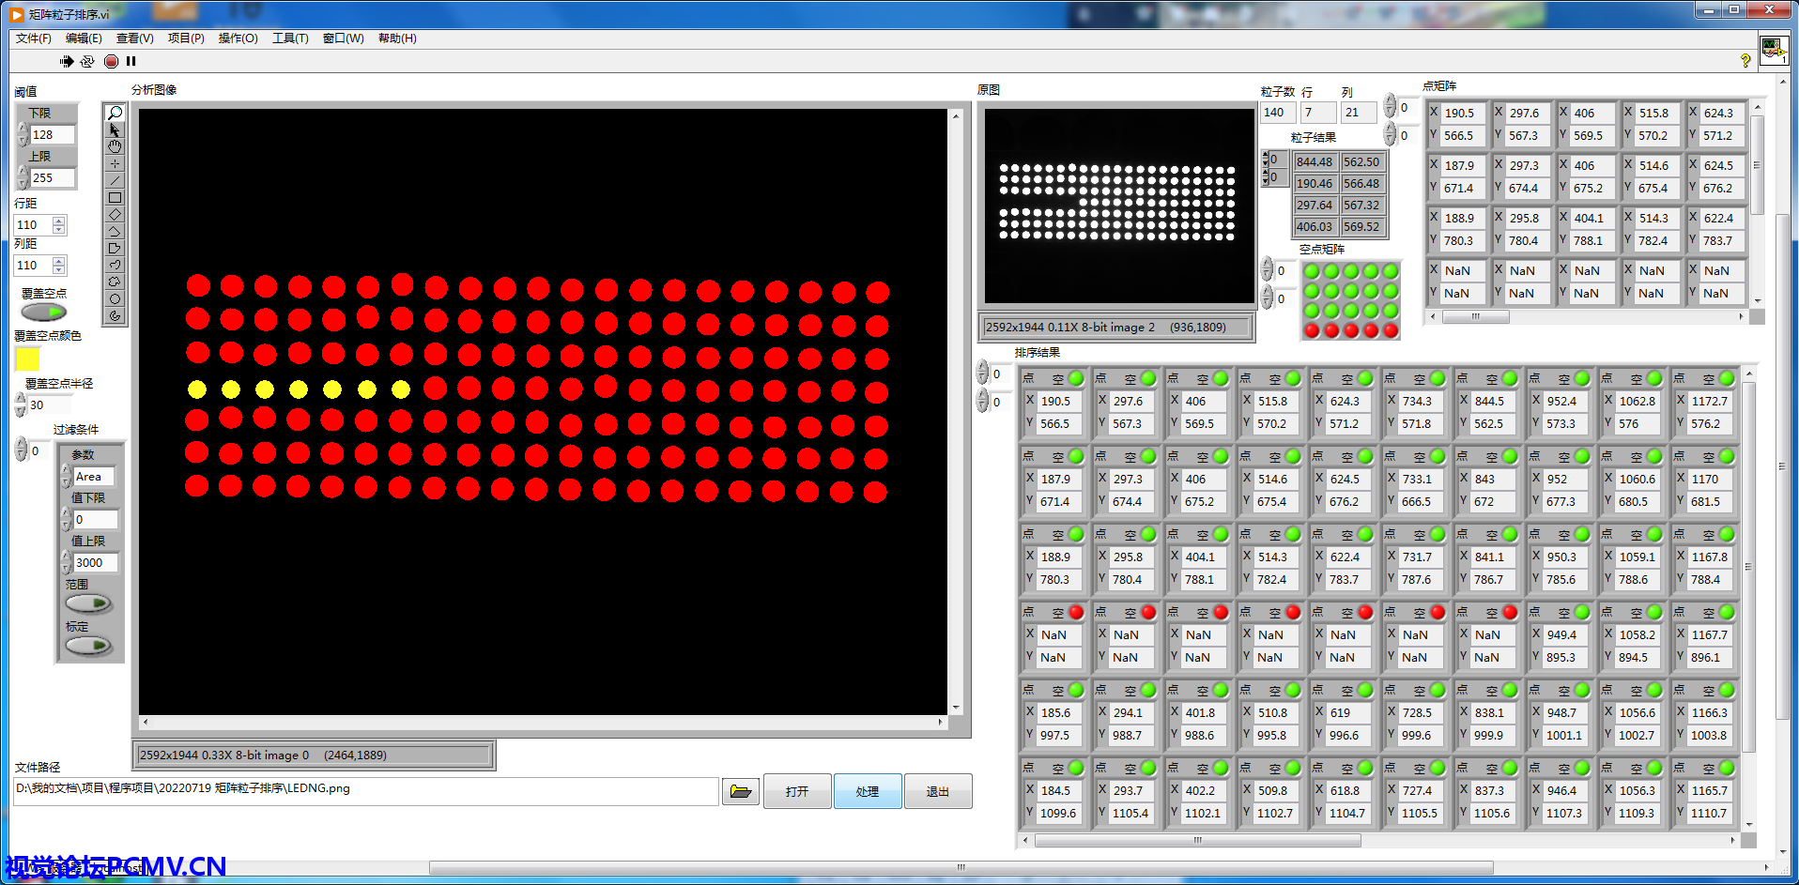Toggle the 覆盖空点 switch

tap(44, 313)
